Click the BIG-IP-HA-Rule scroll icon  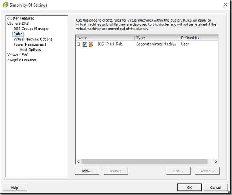tap(91, 44)
